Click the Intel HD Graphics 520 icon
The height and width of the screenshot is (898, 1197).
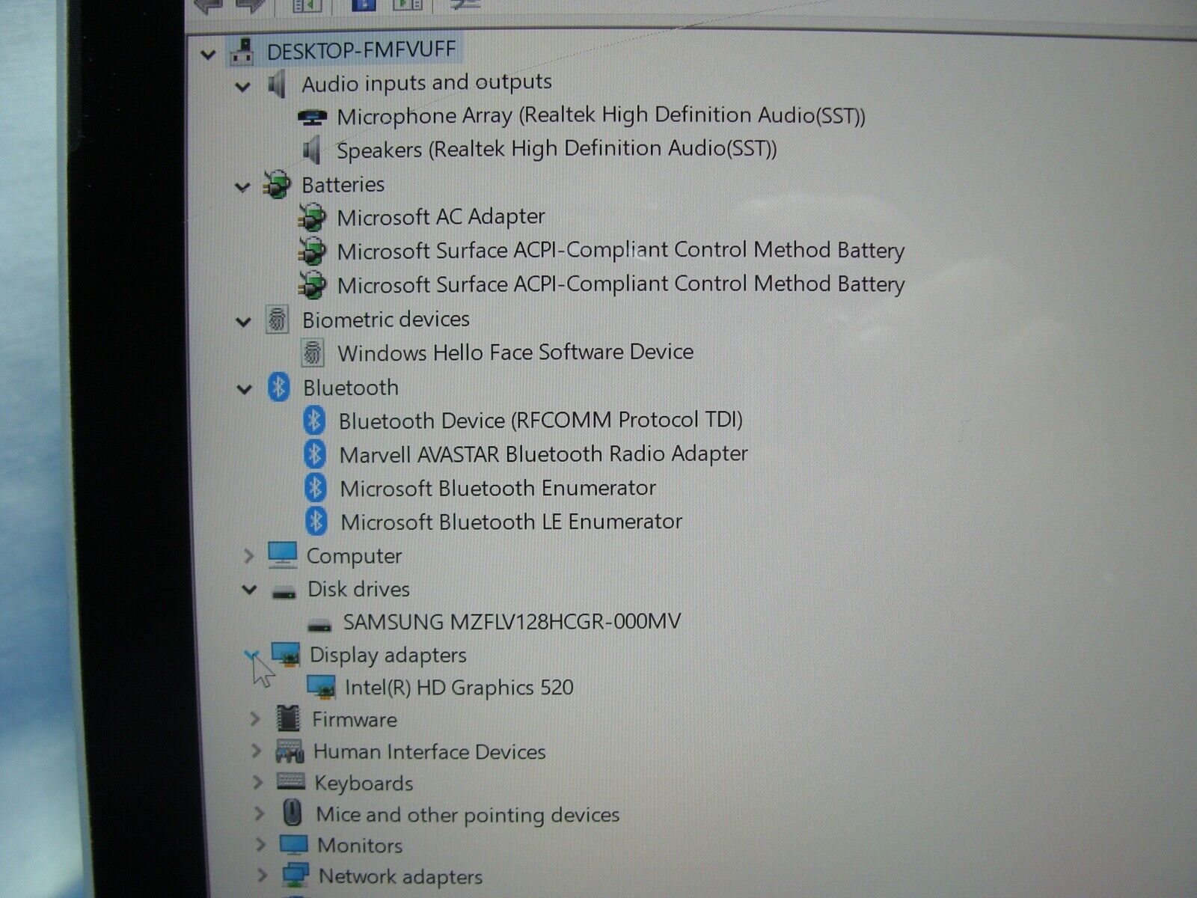[x=321, y=687]
